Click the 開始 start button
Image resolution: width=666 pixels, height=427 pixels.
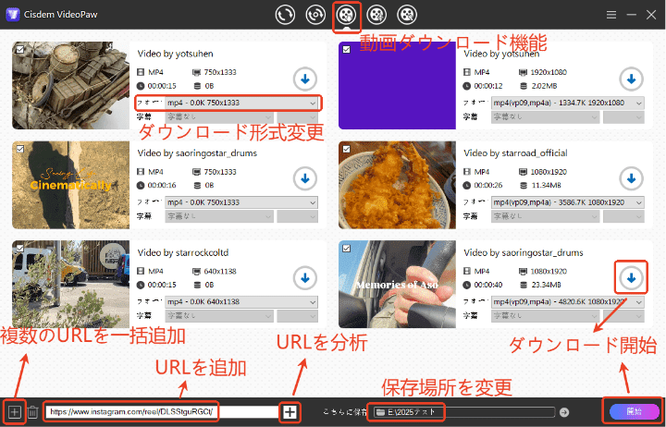point(634,411)
